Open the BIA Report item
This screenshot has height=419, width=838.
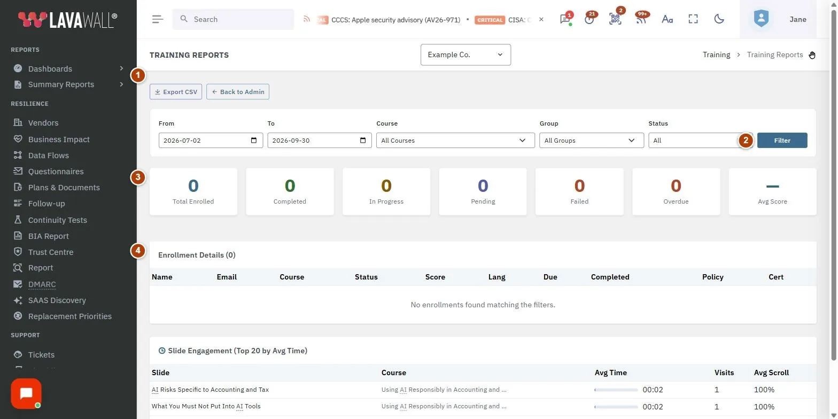coord(48,236)
